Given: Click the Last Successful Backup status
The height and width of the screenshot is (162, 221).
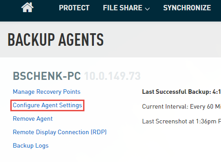Looking at the screenshot, I should tap(181, 92).
